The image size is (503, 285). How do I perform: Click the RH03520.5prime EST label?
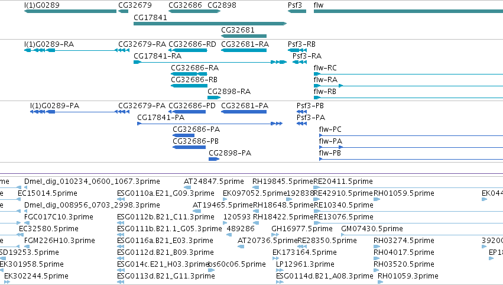tap(404, 264)
